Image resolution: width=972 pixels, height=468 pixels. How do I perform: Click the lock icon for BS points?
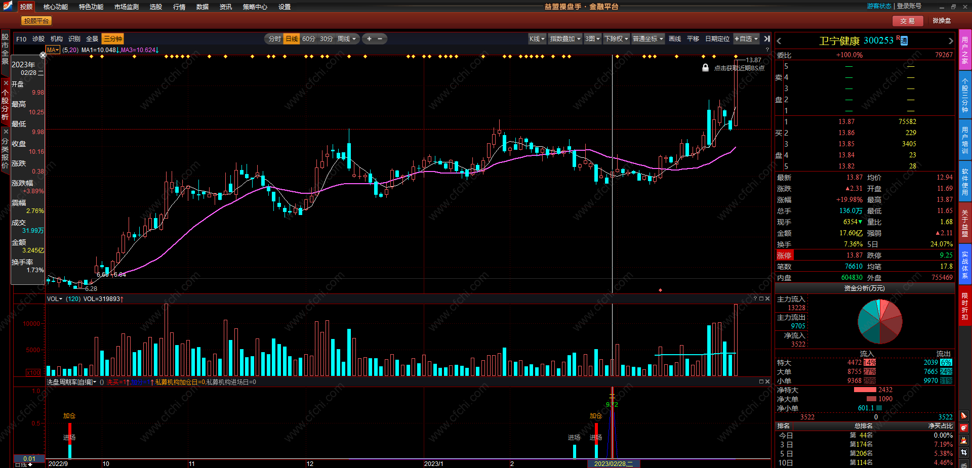point(705,68)
